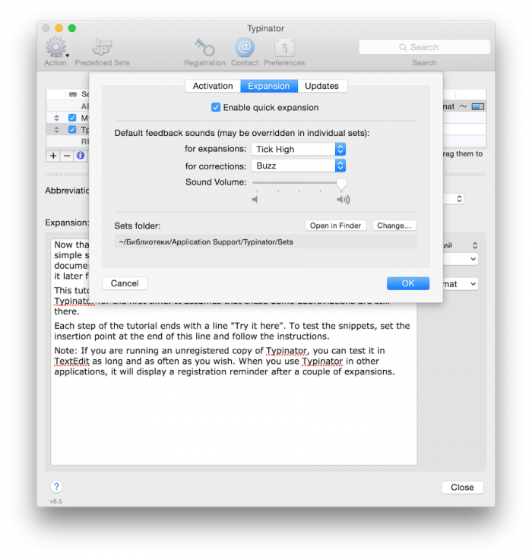Click the Change... sets folder button
The width and height of the screenshot is (532, 559).
(x=394, y=226)
